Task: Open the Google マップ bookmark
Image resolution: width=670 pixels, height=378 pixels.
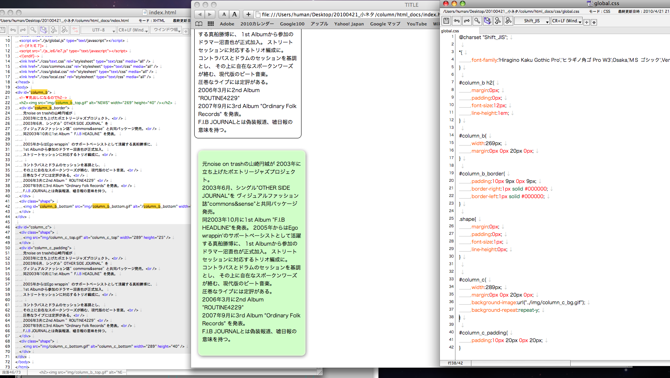Action: [x=385, y=24]
